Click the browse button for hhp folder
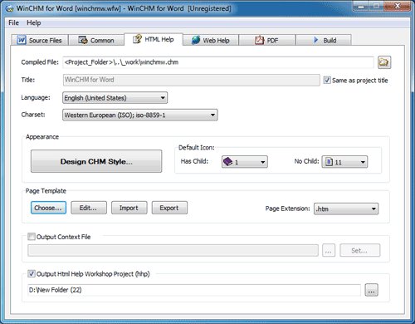The height and width of the screenshot is (324, 415). point(371,290)
